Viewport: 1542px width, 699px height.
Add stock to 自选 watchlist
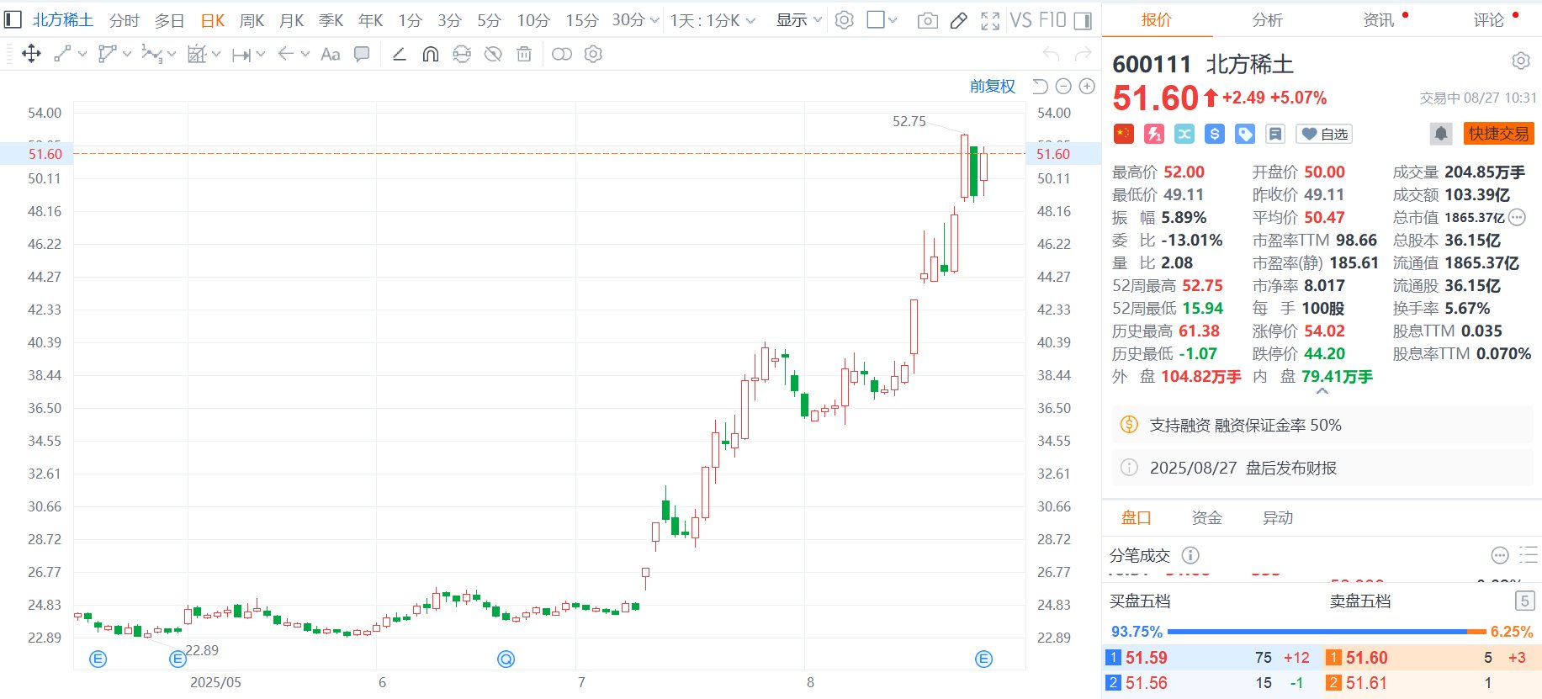[1324, 134]
